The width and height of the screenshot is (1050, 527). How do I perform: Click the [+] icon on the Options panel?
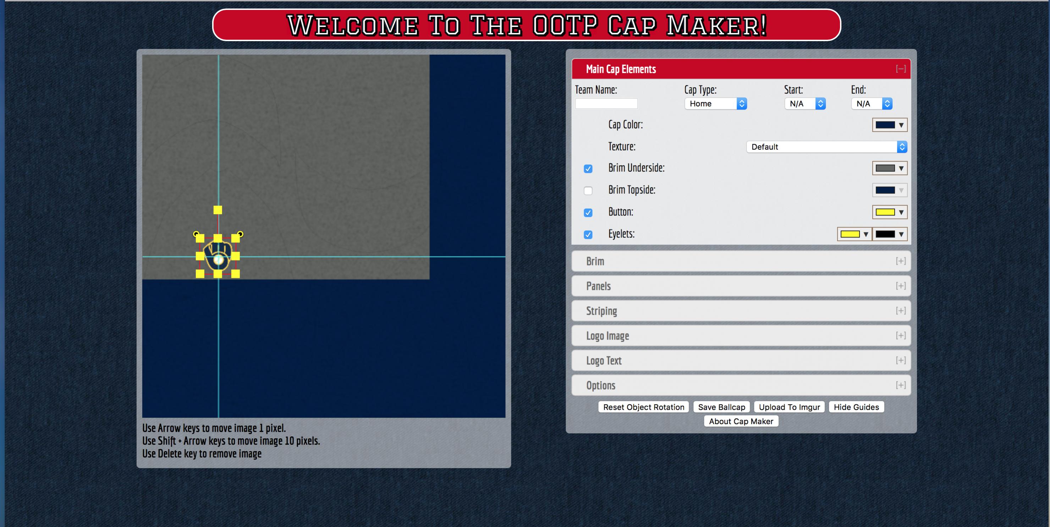pyautogui.click(x=900, y=385)
